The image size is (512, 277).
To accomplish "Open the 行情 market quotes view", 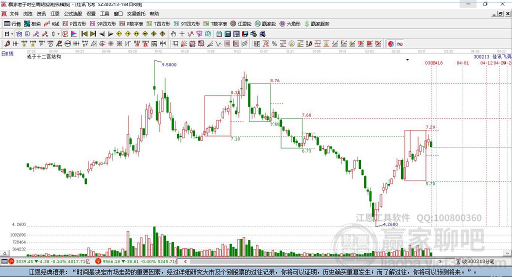I will [x=12, y=24].
